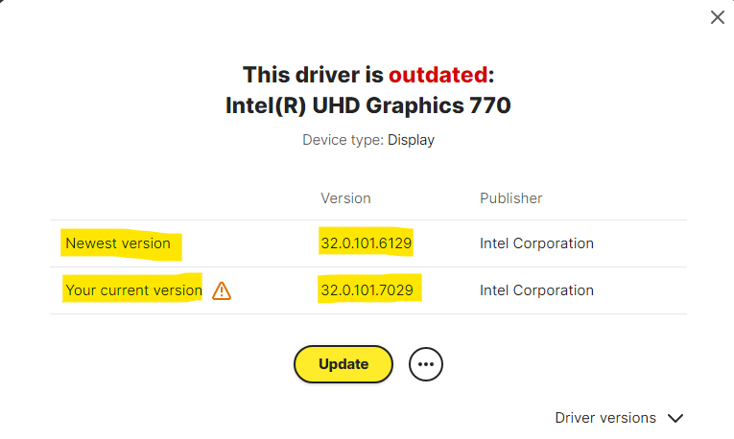The image size is (734, 439).
Task: Click Intel Corporation in the current version row
Action: coord(536,290)
